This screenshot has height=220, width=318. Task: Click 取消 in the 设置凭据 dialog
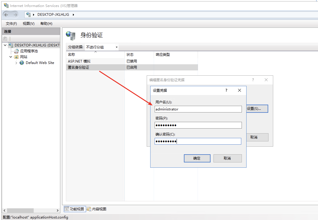[x=227, y=158]
